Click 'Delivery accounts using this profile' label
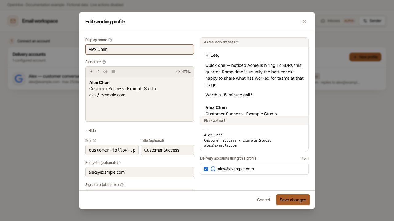This screenshot has width=394, height=221. point(228,158)
